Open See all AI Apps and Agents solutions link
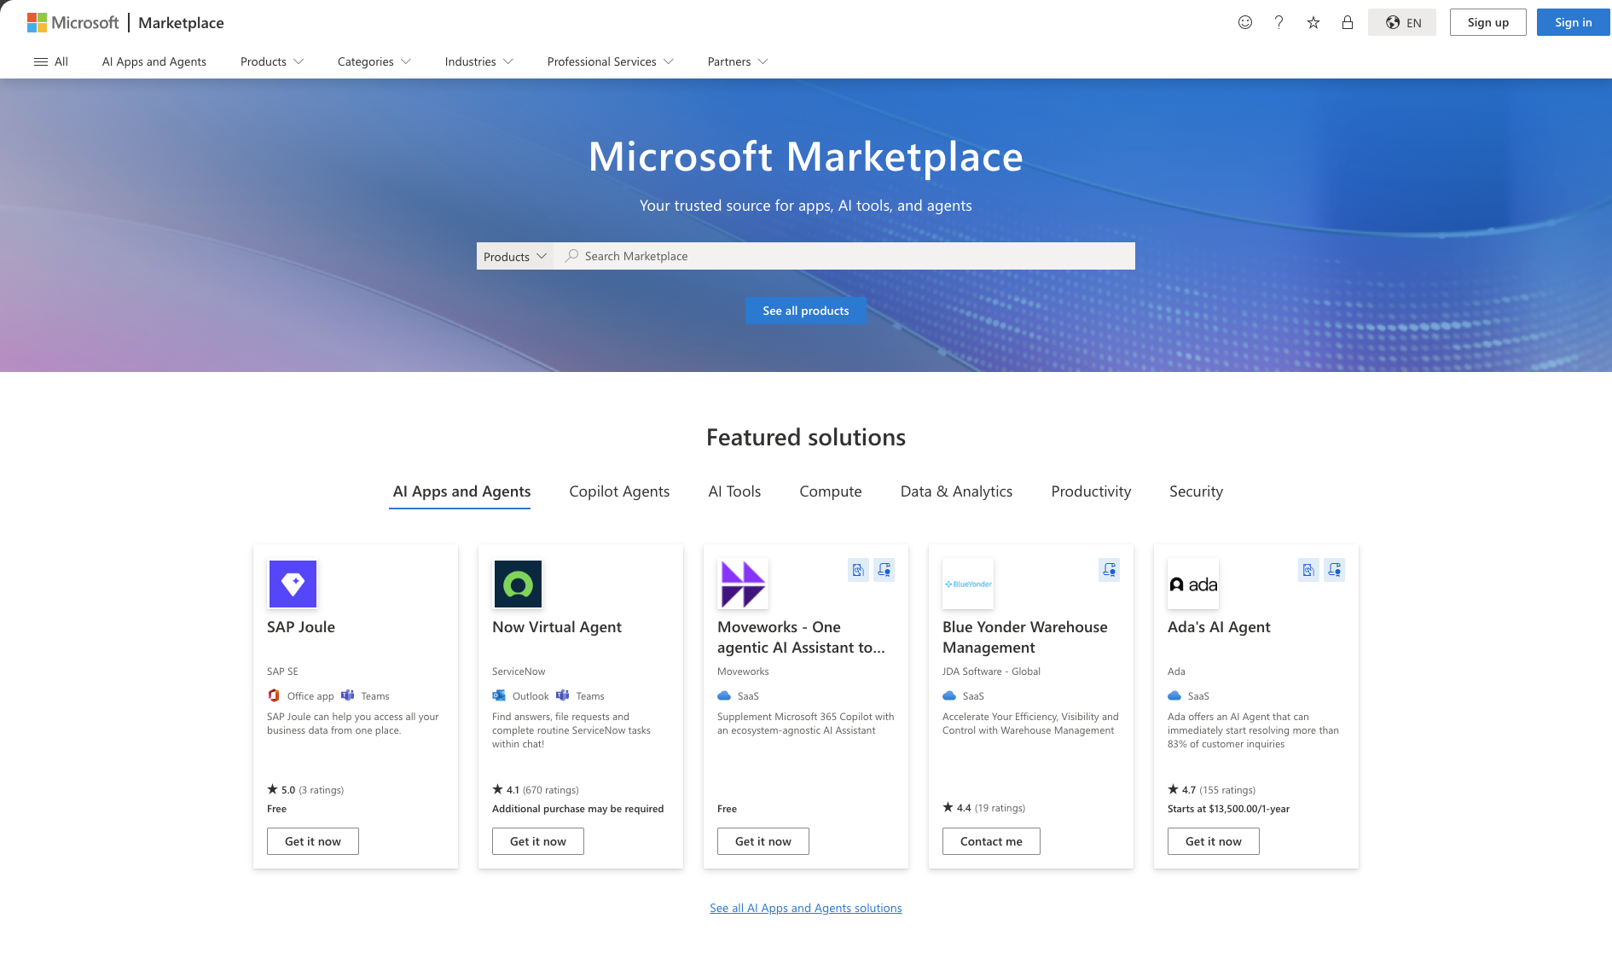Viewport: 1612px width, 959px height. [x=806, y=908]
